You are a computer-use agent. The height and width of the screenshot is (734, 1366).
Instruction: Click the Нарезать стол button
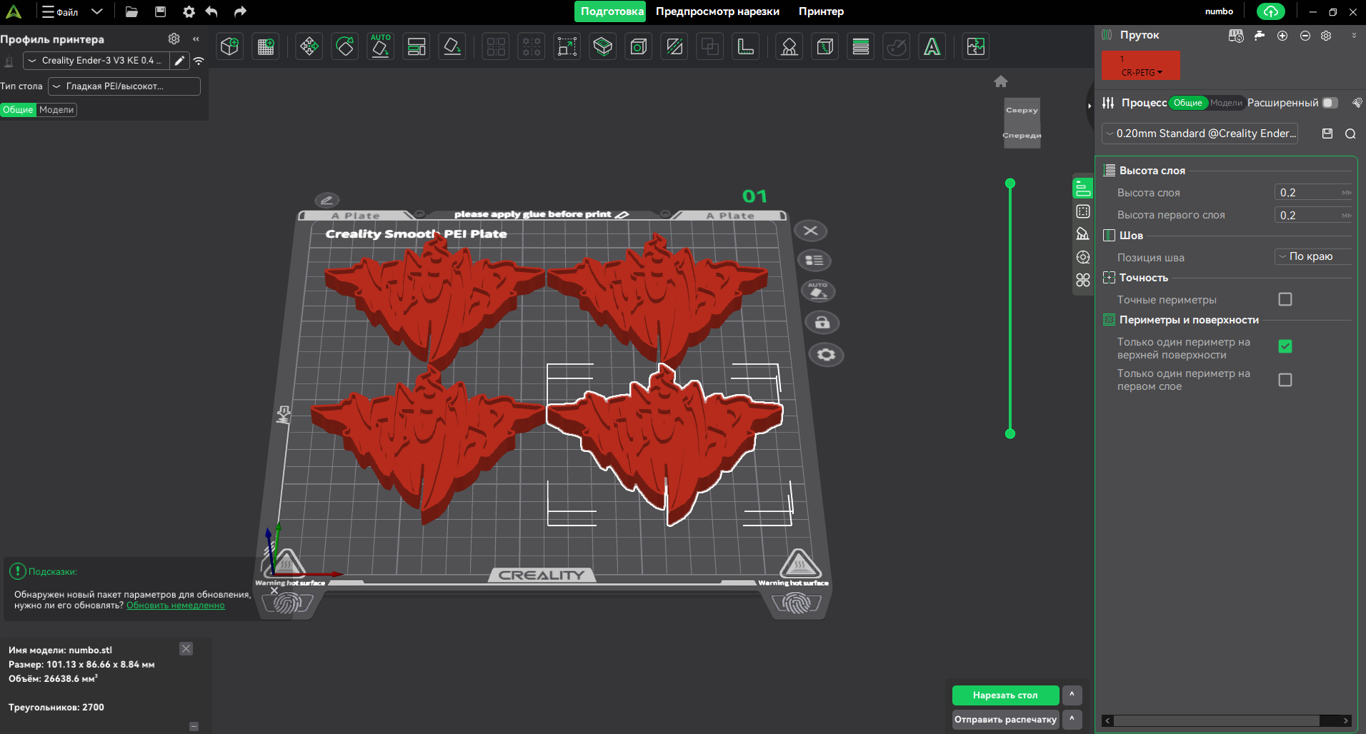pyautogui.click(x=1004, y=695)
